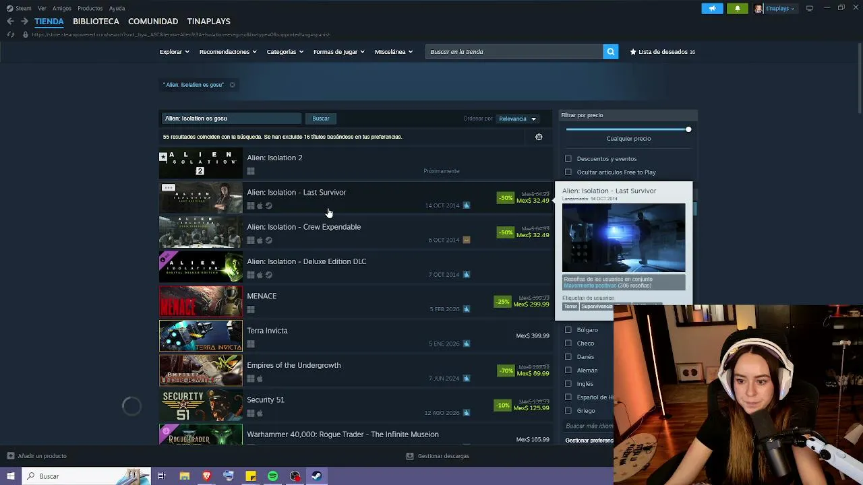This screenshot has height=485, width=863.
Task: Open the tinaplays account dropdown
Action: point(780,9)
